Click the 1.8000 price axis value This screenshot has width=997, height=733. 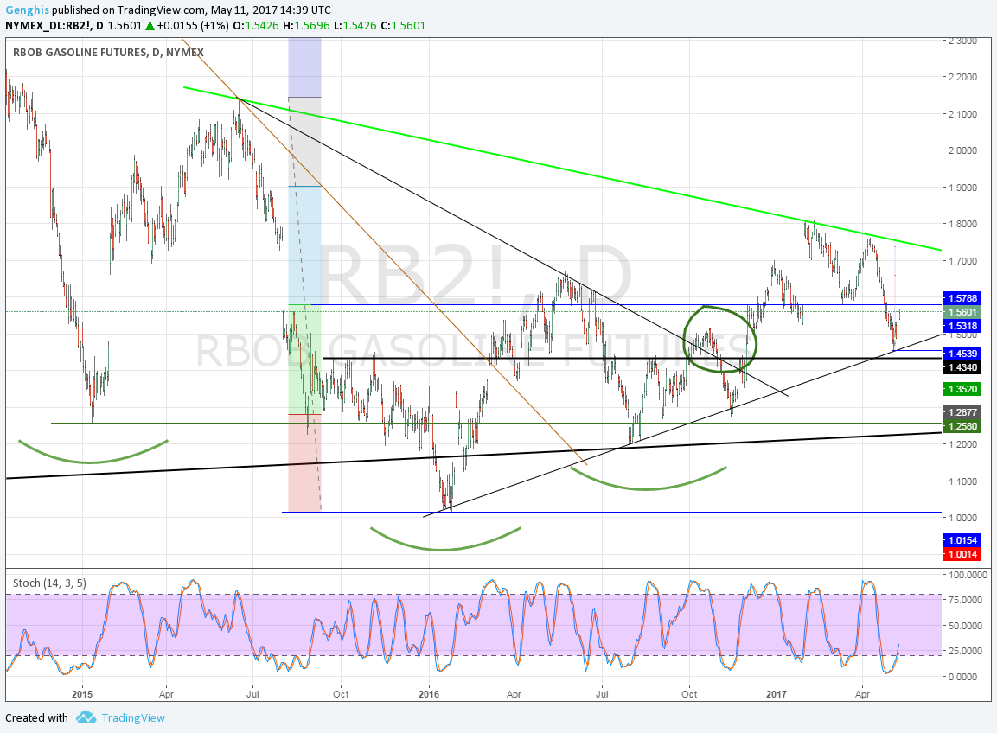point(962,224)
